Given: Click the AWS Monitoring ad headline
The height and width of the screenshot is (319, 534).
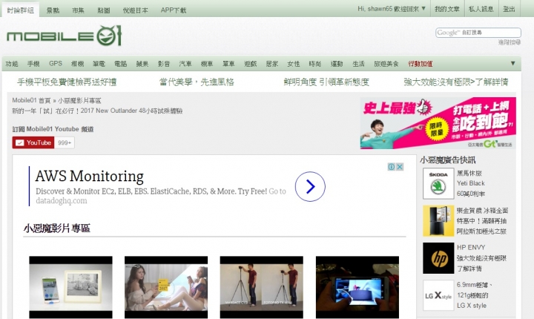Looking at the screenshot, I should point(89,177).
